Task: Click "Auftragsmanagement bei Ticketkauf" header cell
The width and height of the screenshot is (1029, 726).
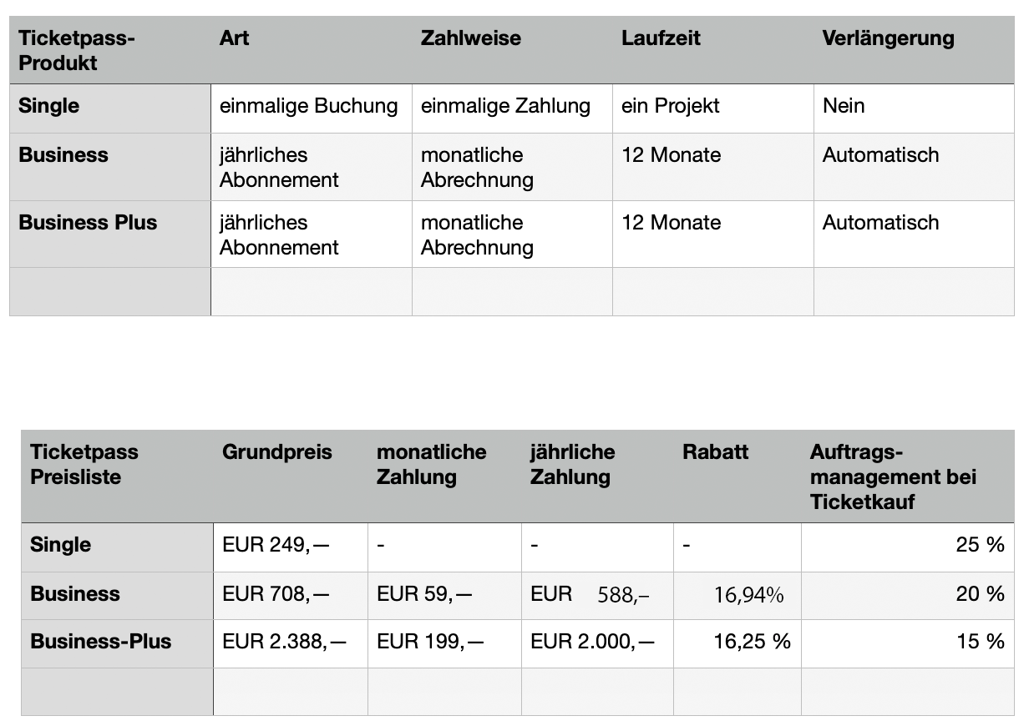Action: click(x=893, y=477)
